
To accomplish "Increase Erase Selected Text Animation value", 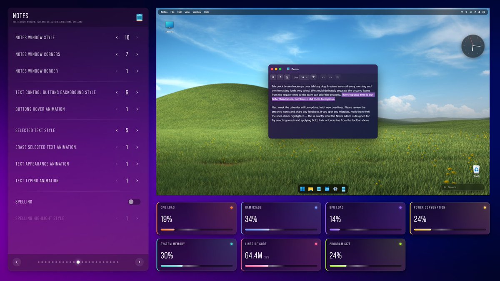I will [137, 147].
